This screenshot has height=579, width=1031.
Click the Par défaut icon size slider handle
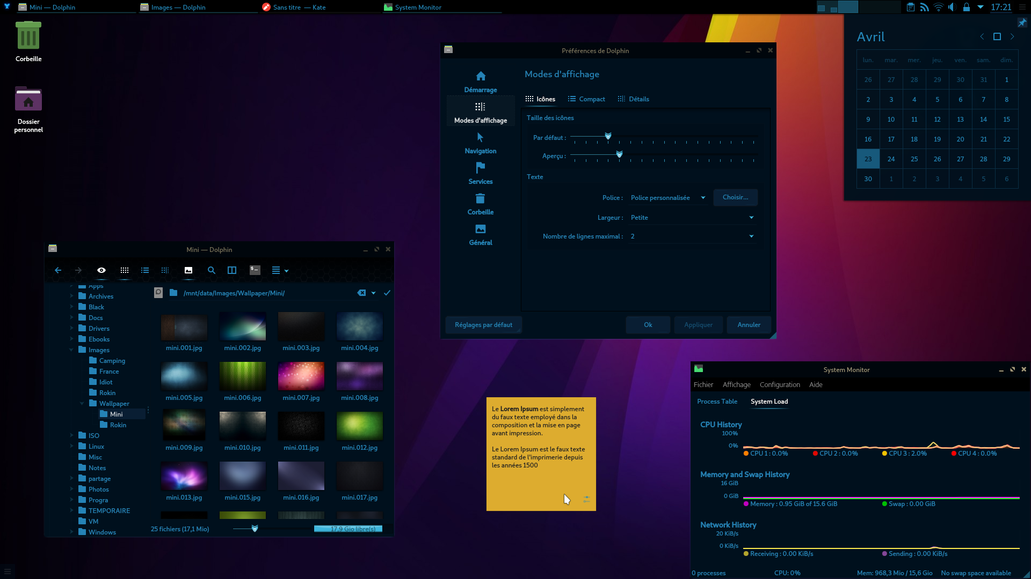[608, 136]
